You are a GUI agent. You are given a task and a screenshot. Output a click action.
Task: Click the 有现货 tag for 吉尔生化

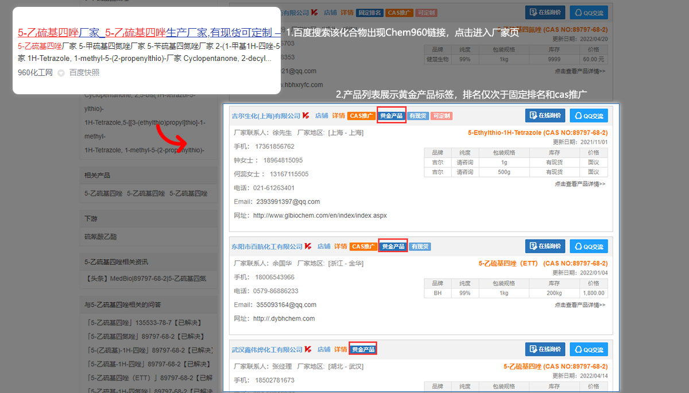pyautogui.click(x=418, y=115)
